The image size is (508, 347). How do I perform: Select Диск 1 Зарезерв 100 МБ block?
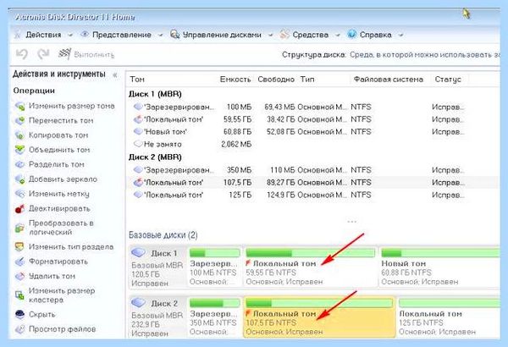[214, 267]
